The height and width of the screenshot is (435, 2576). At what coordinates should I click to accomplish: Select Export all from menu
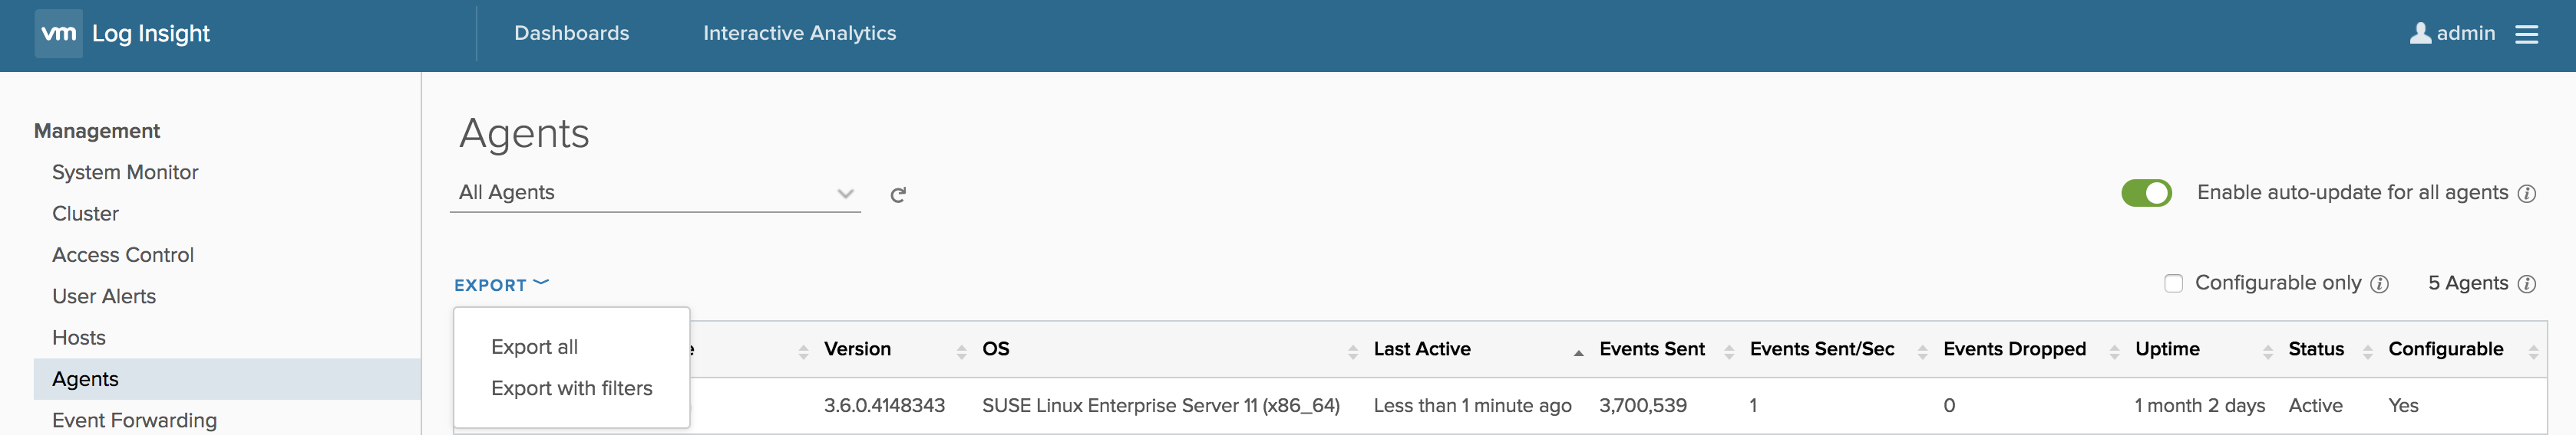pyautogui.click(x=534, y=347)
